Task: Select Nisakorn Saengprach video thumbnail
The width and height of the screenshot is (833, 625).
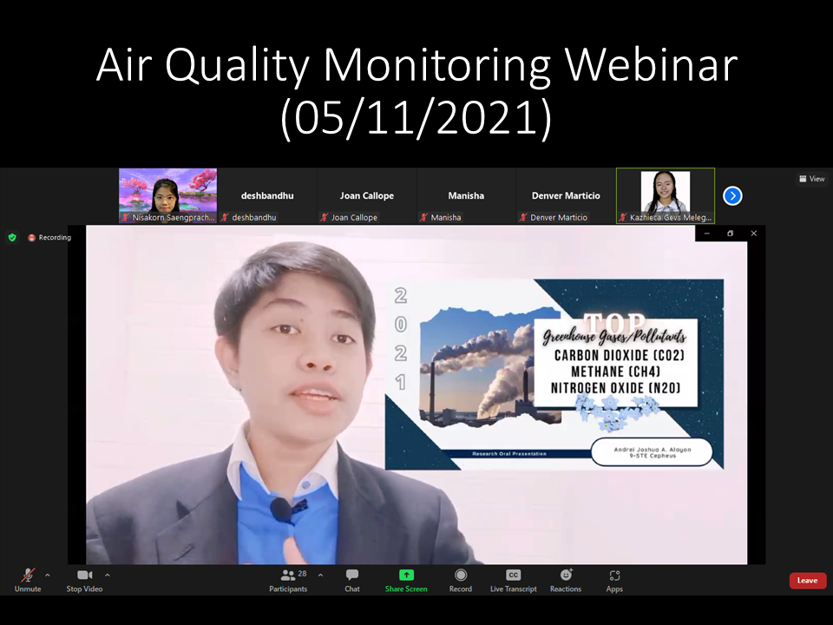Action: tap(167, 195)
